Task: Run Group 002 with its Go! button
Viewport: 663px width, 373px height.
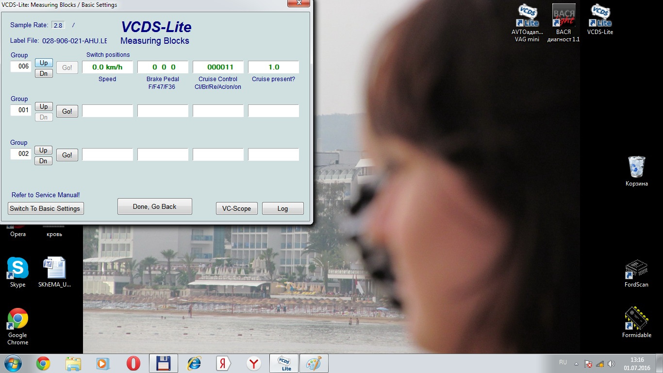Action: 67,155
